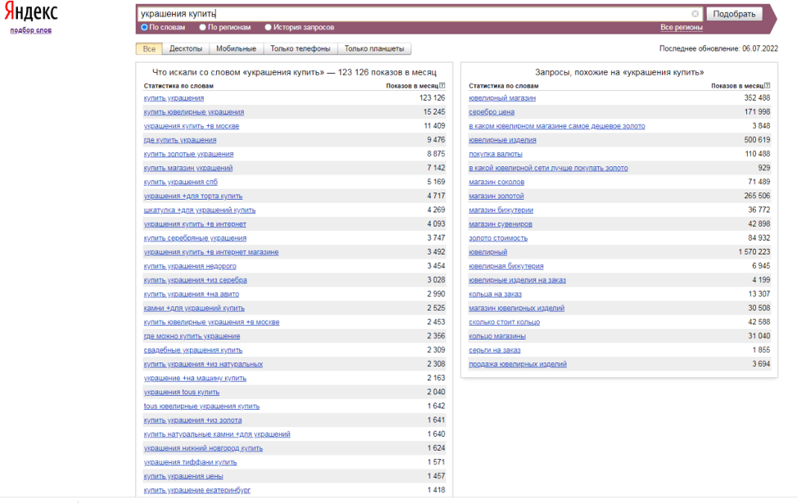Image resolution: width=797 pixels, height=504 pixels.
Task: Open 'ювелирный магазин' similar query link
Action: (502, 98)
